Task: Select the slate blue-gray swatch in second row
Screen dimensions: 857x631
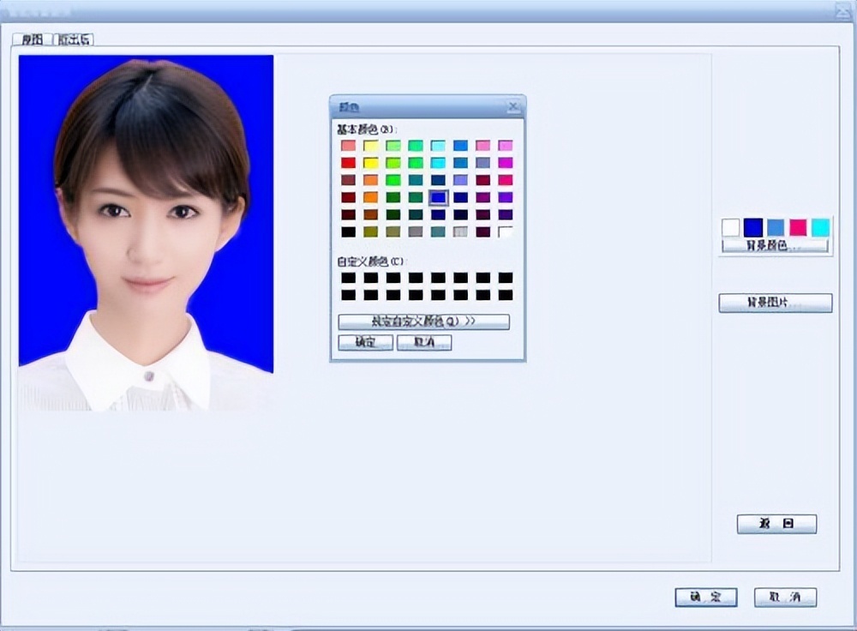Action: pos(483,163)
